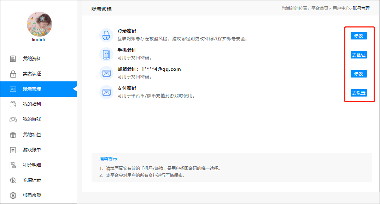Click 去验证 button for 手机验证
Viewport: 380px width, 204px height.
tap(359, 55)
